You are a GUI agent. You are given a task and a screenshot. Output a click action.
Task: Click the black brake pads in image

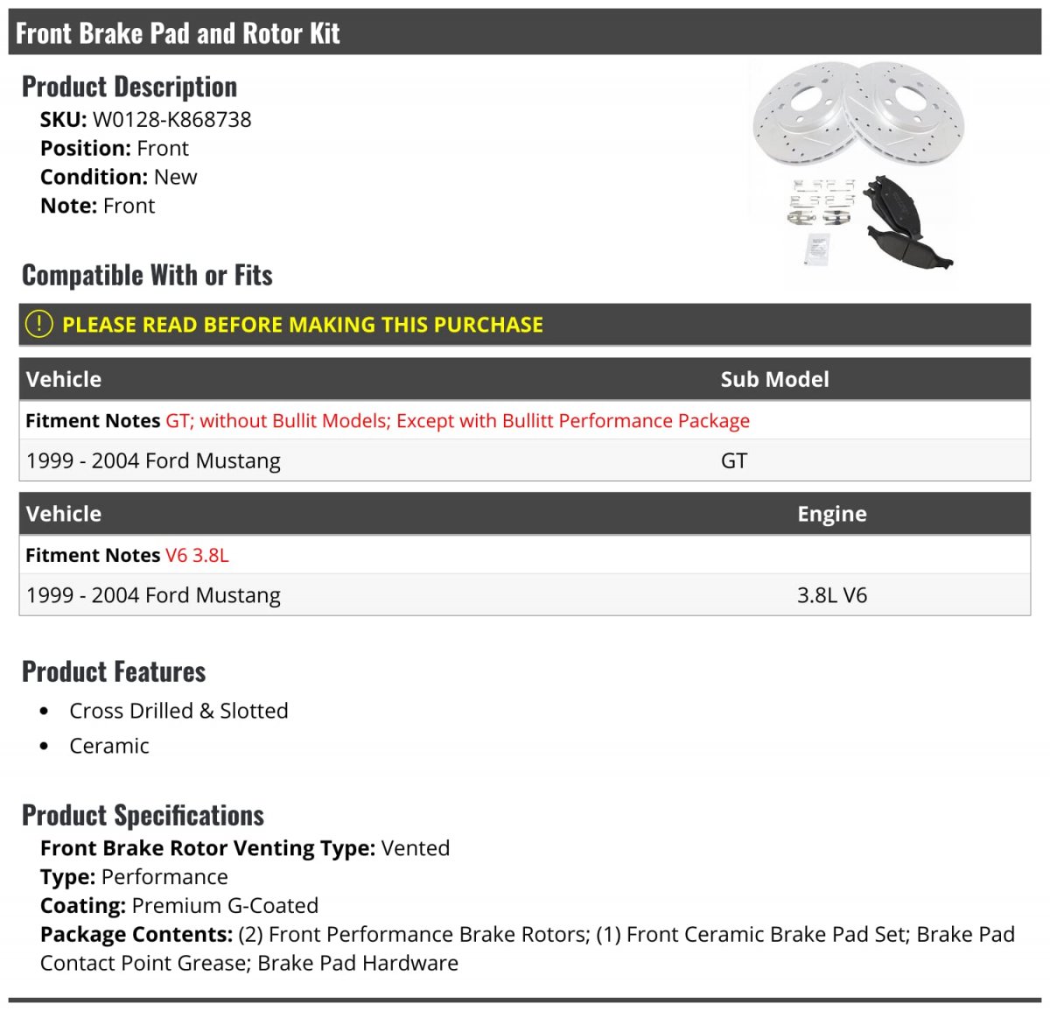pyautogui.click(x=906, y=223)
